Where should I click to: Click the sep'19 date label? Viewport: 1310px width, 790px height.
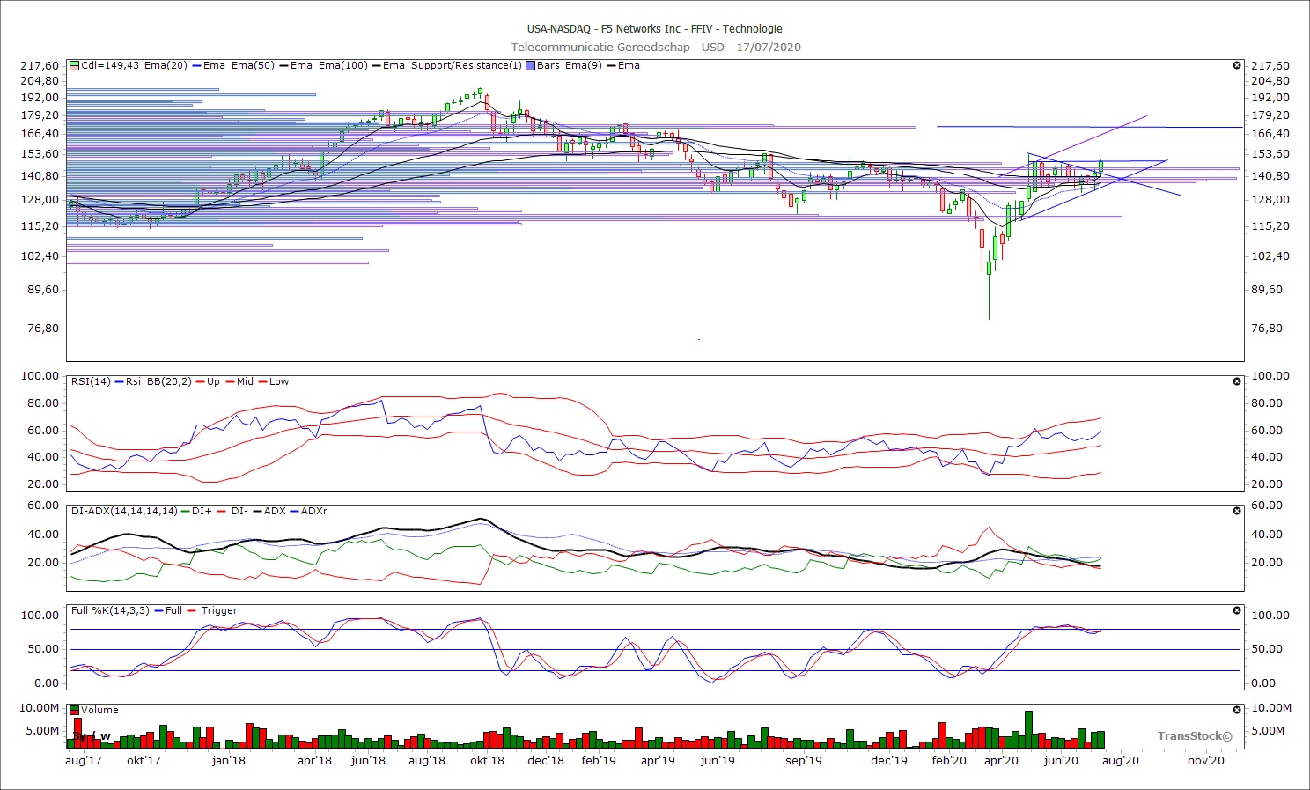(x=804, y=761)
